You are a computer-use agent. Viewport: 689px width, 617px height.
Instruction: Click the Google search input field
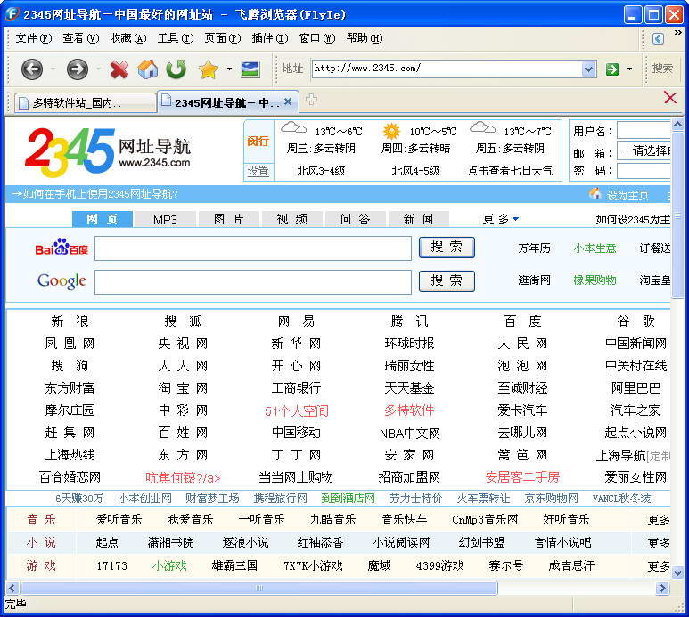point(253,281)
